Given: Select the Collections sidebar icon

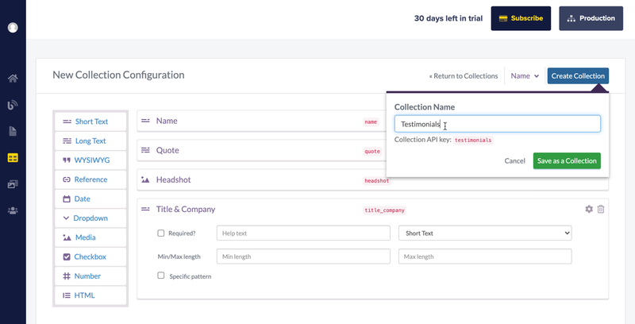Looking at the screenshot, I should click(13, 157).
